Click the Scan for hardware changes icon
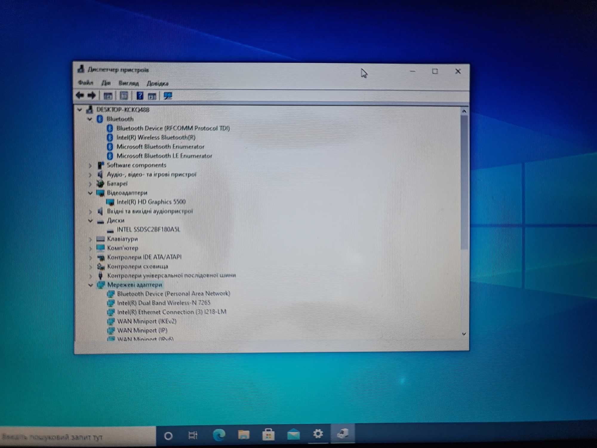Image resolution: width=597 pixels, height=448 pixels. (168, 96)
